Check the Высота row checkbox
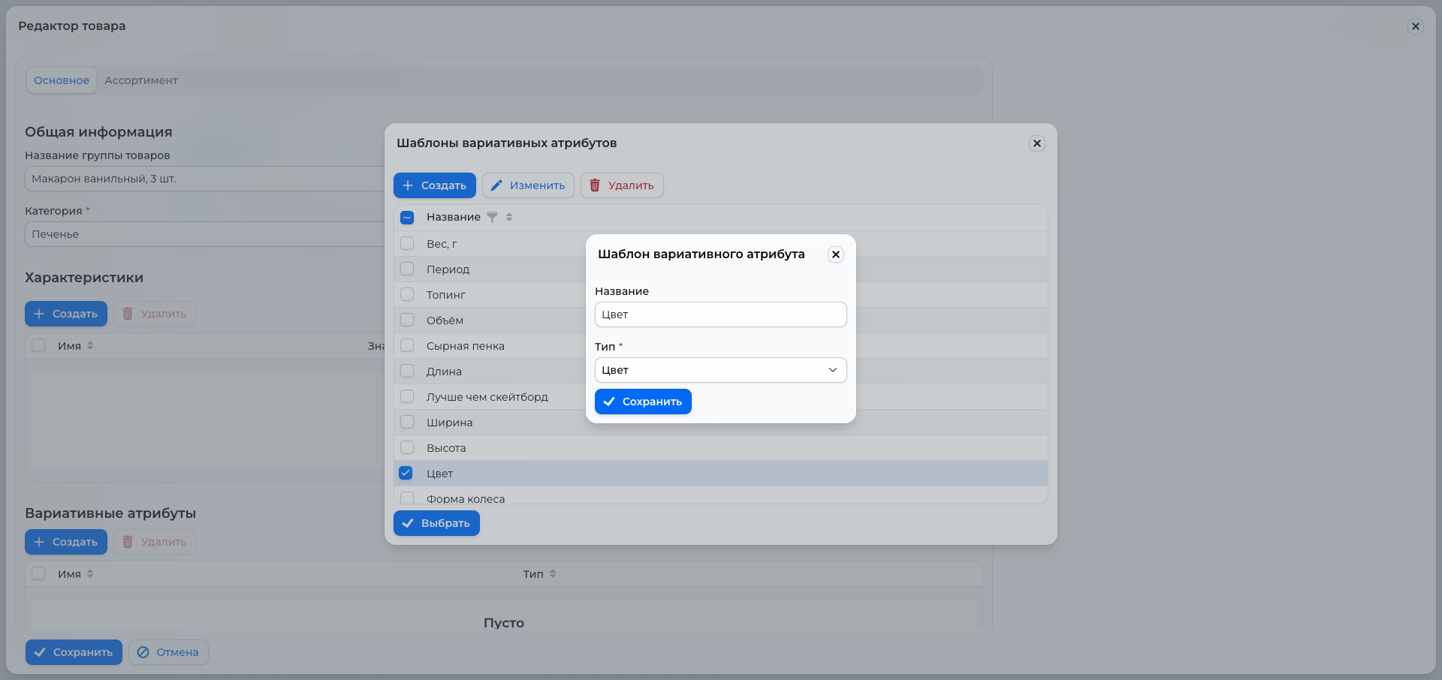Viewport: 1442px width, 680px height. tap(407, 447)
